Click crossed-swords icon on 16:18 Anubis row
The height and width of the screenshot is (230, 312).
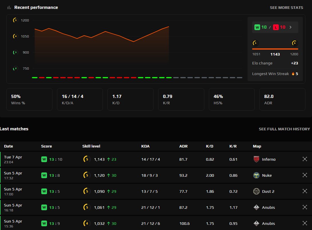(x=305, y=207)
